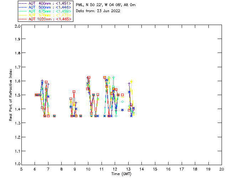
Task: Select the y-axis tick label 2.0
Action: point(17,26)
